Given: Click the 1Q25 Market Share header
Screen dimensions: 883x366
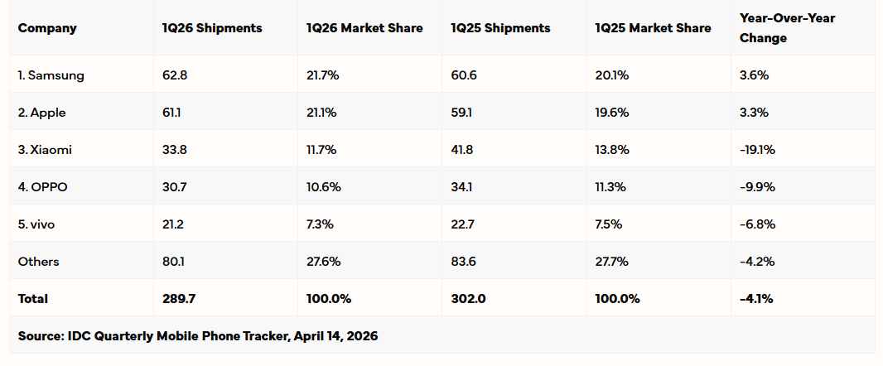Looking at the screenshot, I should [653, 28].
